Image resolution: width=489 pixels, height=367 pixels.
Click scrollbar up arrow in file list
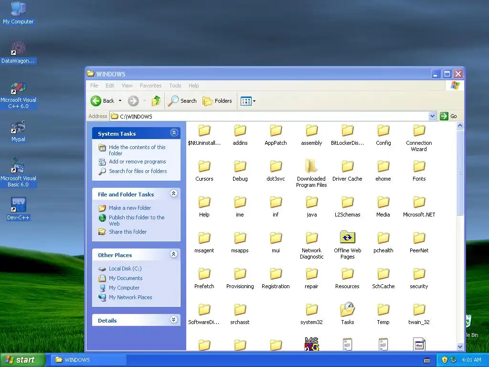(460, 126)
